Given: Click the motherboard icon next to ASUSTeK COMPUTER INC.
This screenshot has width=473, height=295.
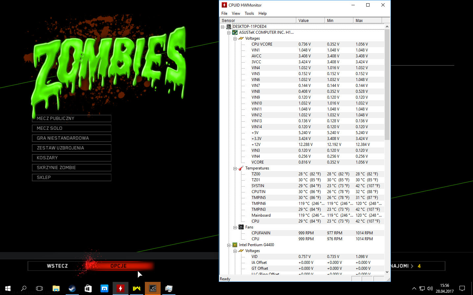Looking at the screenshot, I should [x=235, y=32].
